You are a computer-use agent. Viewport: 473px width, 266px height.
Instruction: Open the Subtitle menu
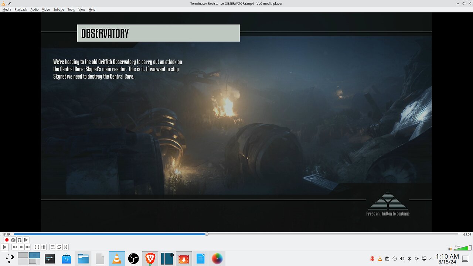pyautogui.click(x=58, y=9)
